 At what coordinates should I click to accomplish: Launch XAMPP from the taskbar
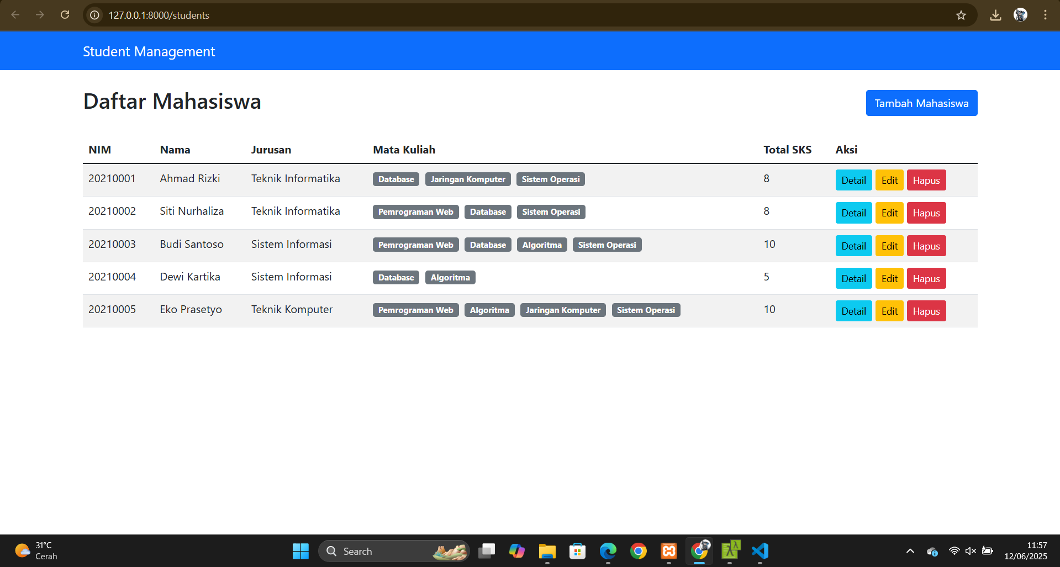[x=669, y=551]
